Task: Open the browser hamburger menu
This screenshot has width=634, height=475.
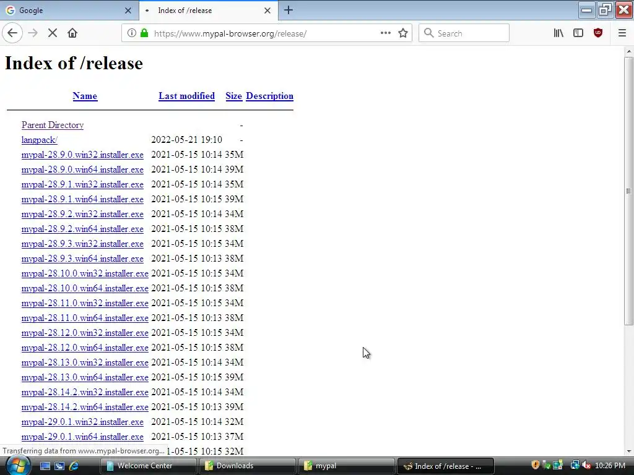Action: (x=622, y=33)
